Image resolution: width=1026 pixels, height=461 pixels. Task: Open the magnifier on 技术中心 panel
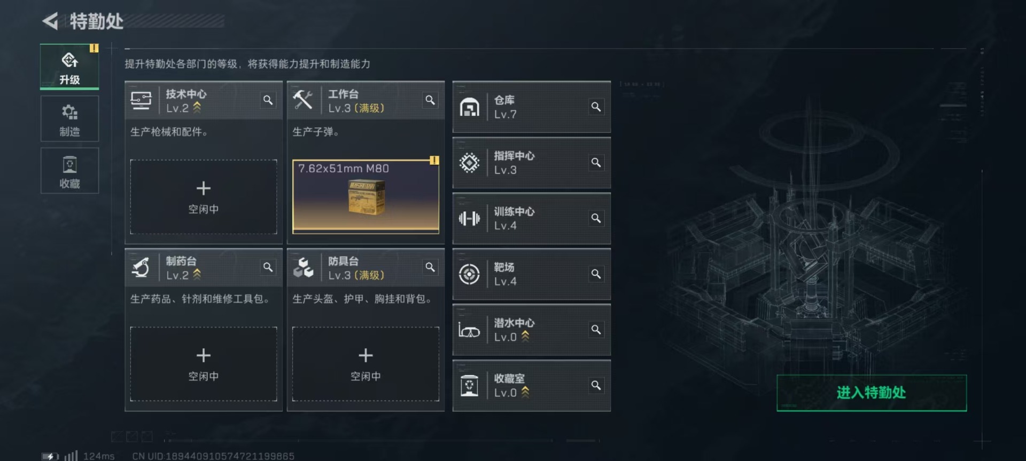pyautogui.click(x=268, y=100)
